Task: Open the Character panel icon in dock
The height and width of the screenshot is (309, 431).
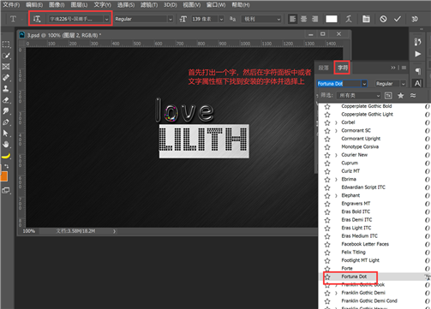Action: 417,84
